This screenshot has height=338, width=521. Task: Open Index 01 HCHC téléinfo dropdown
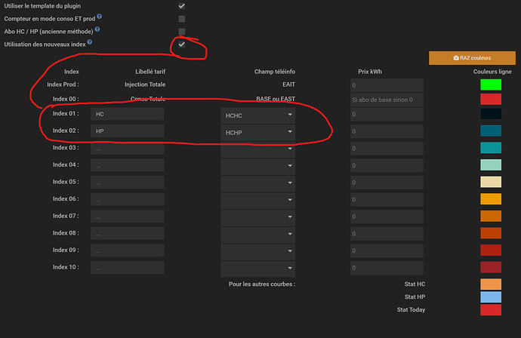tap(257, 115)
